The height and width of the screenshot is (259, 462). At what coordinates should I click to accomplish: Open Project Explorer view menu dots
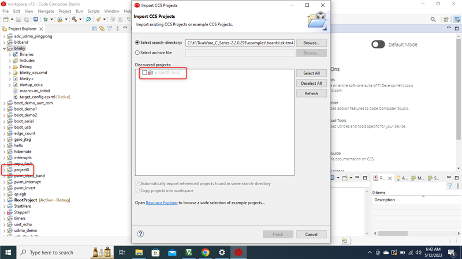pos(118,28)
